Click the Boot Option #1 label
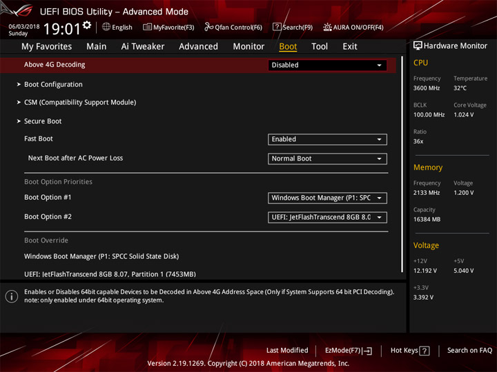Image resolution: width=497 pixels, height=372 pixels. click(48, 198)
